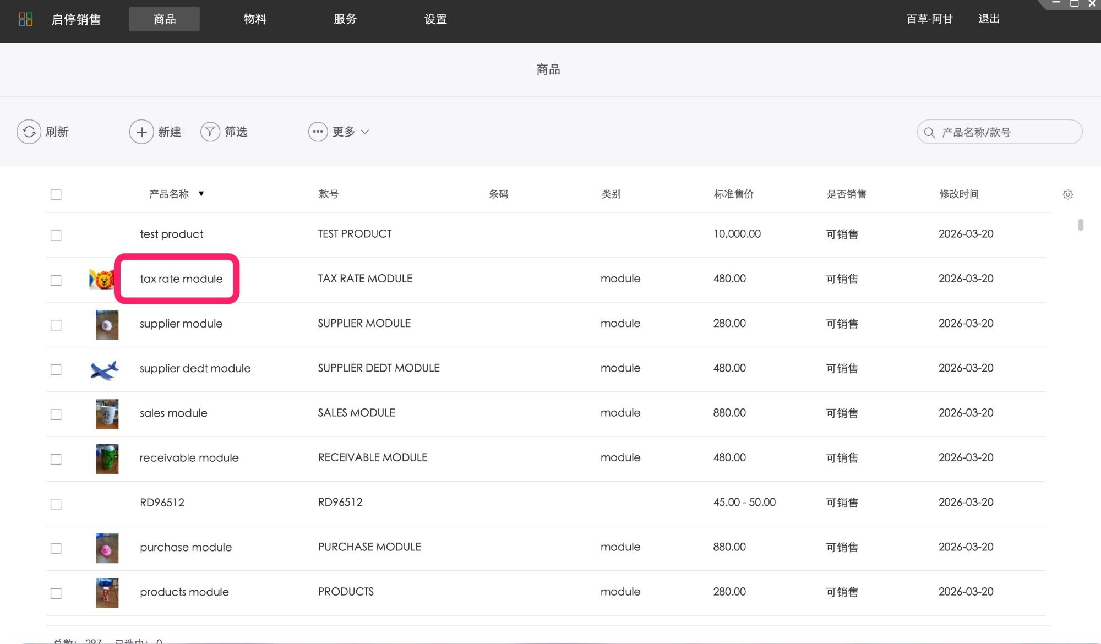Click the 启停销售 app title
This screenshot has width=1101, height=644.
[x=77, y=19]
